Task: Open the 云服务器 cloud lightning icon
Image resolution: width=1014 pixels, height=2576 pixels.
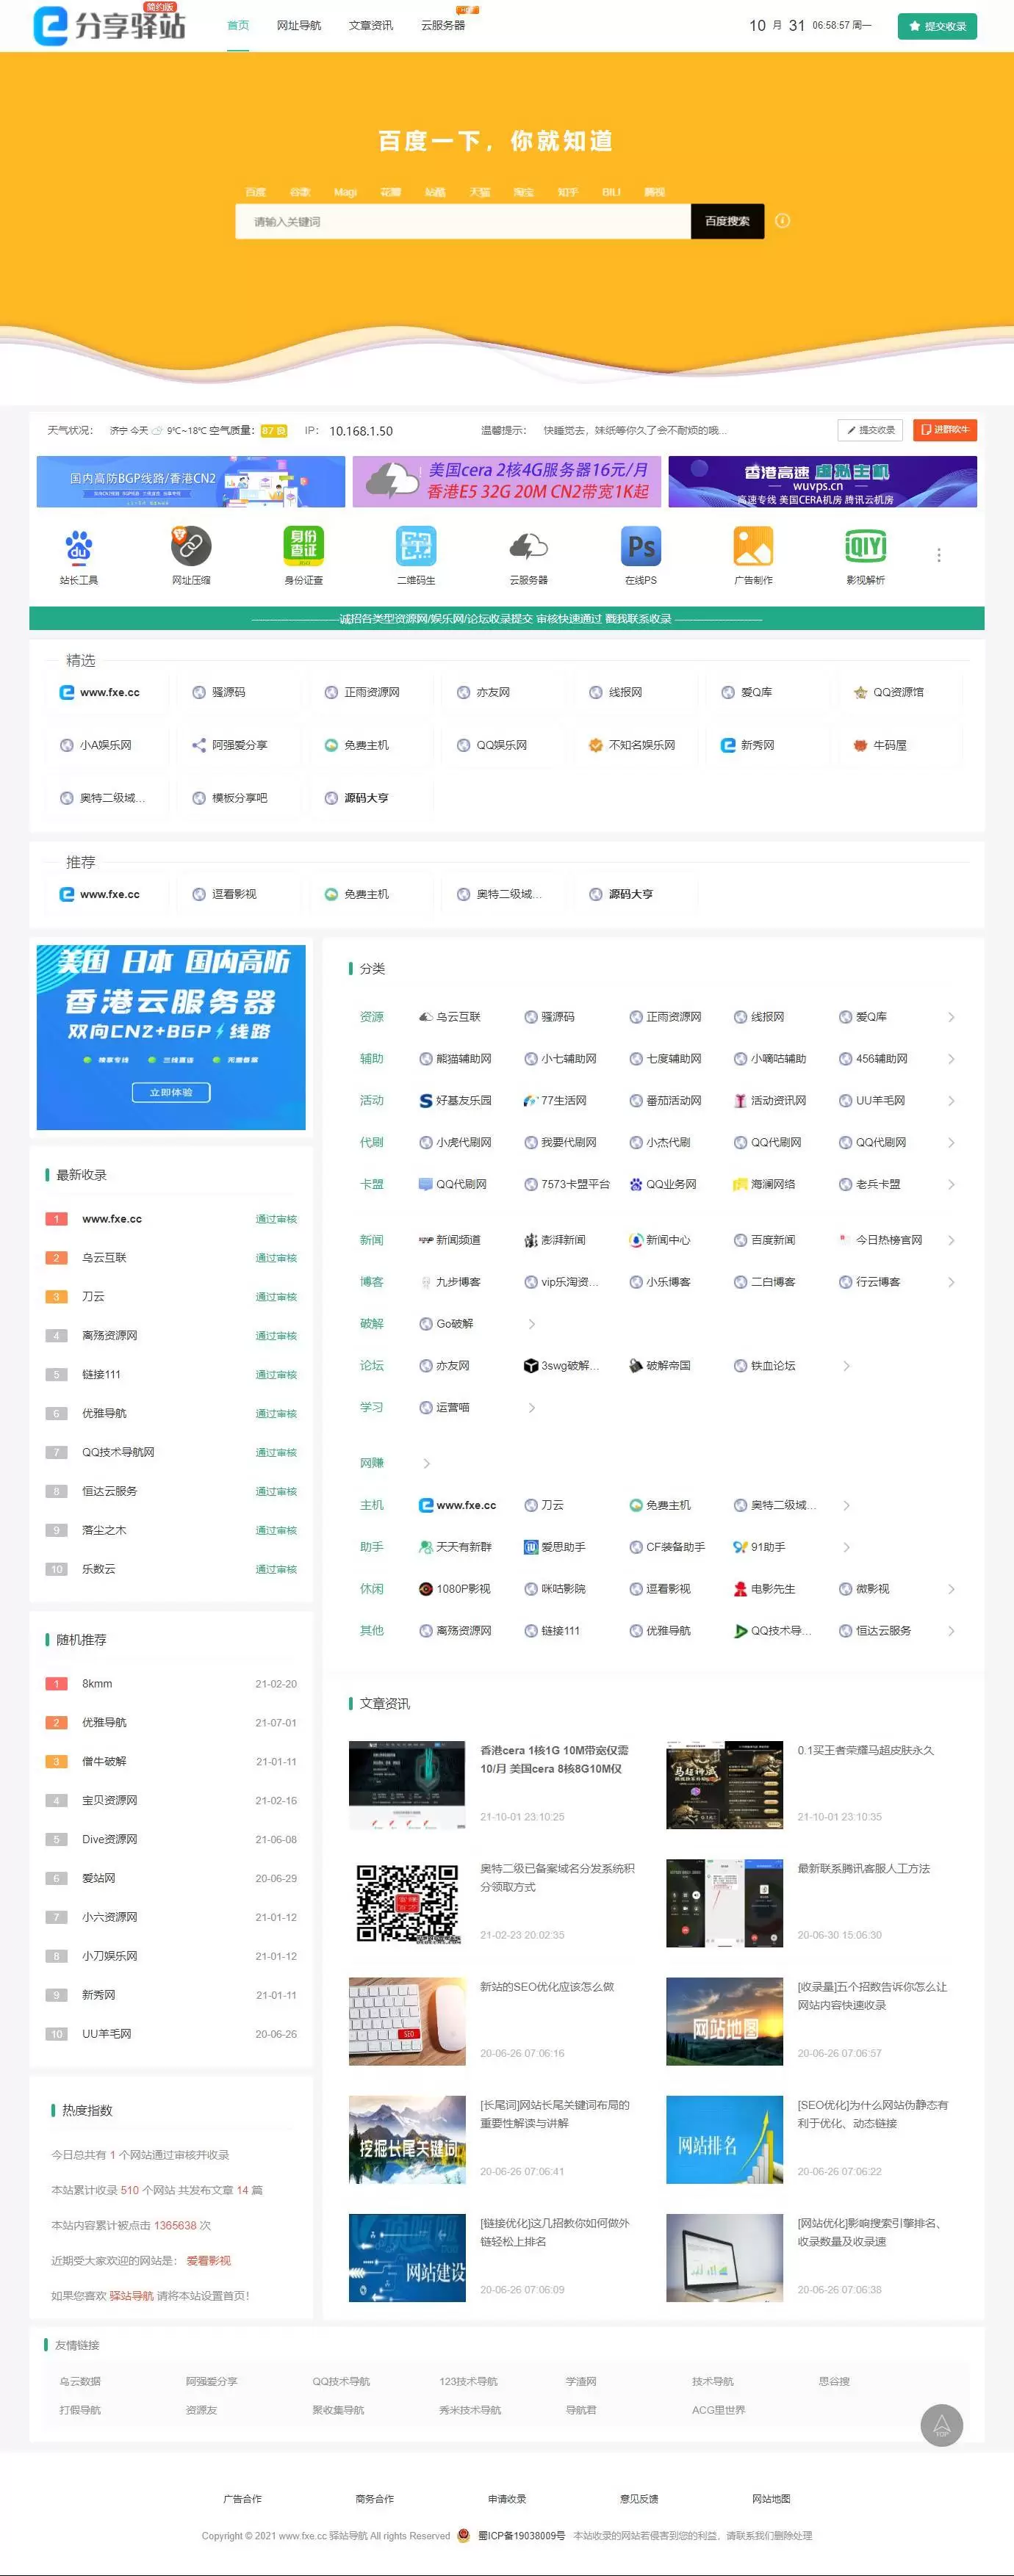Action: point(528,546)
